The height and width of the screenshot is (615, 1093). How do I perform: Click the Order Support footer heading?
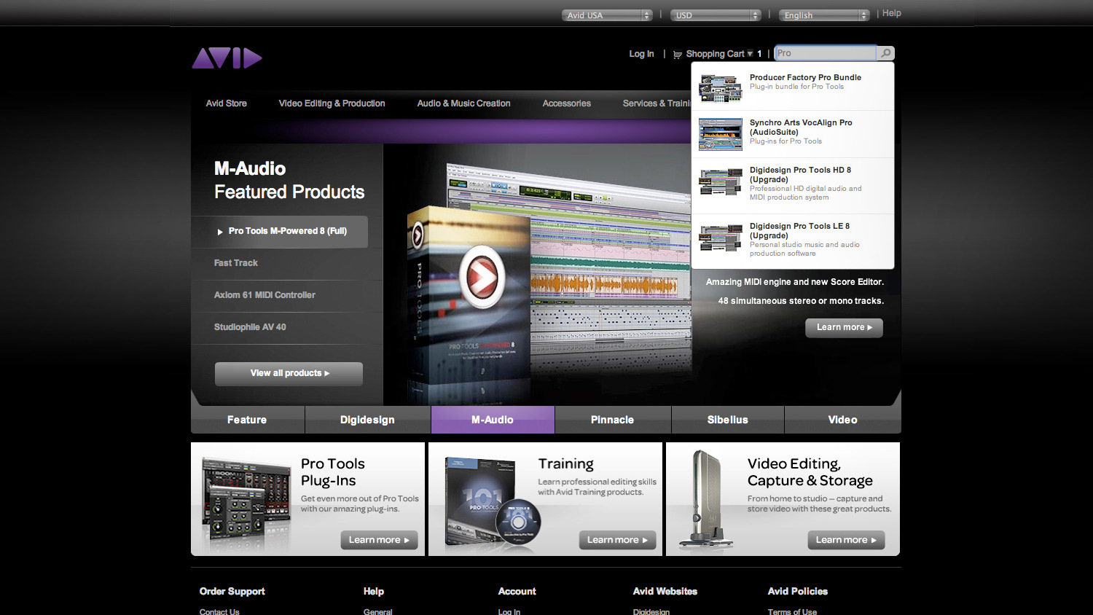tap(232, 592)
